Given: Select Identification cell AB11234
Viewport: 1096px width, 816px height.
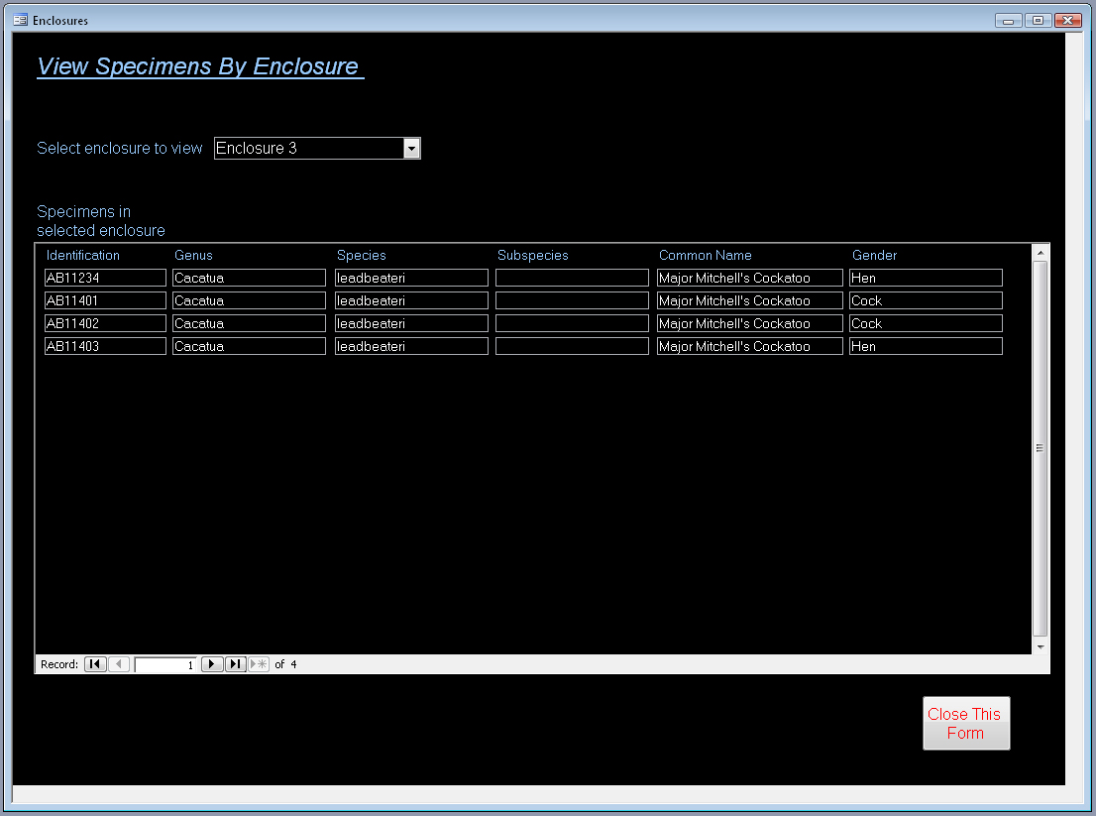Looking at the screenshot, I should click(x=106, y=278).
